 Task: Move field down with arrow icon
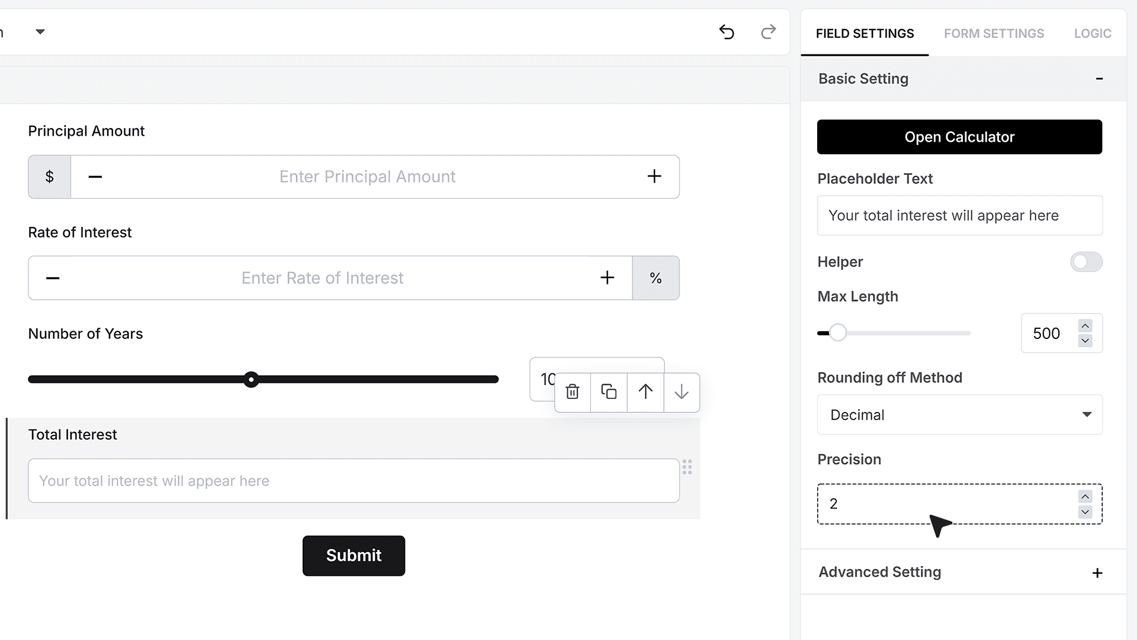(x=682, y=392)
